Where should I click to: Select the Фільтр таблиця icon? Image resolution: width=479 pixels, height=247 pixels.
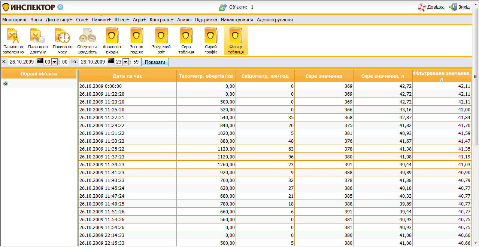[x=236, y=41]
